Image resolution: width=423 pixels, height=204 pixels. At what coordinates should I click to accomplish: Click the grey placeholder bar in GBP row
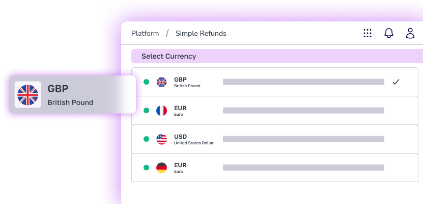(x=303, y=82)
